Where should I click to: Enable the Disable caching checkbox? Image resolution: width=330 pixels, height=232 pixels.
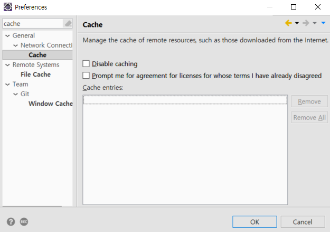(x=86, y=63)
